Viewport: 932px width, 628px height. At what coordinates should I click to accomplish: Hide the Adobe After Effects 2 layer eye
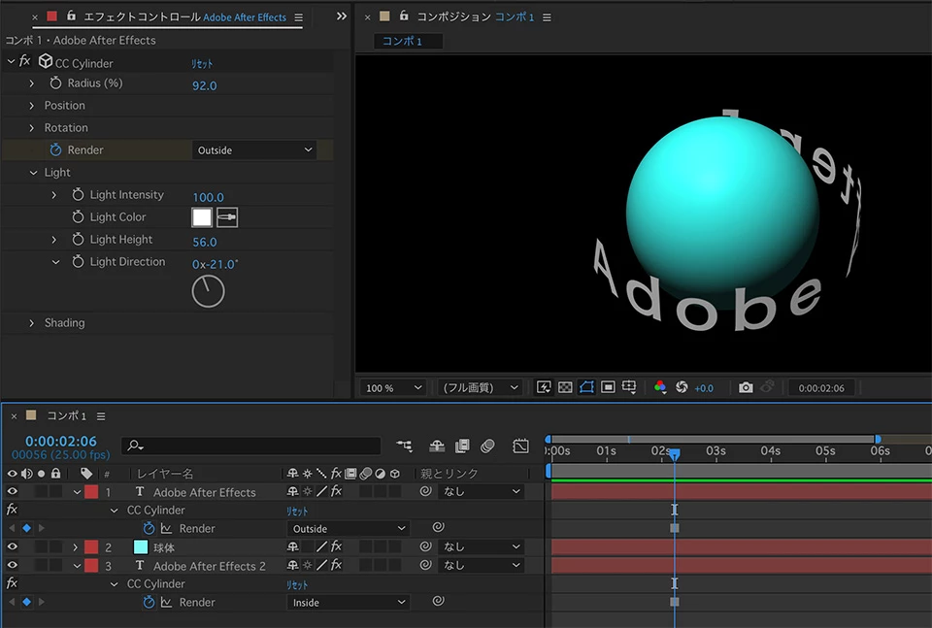click(x=12, y=565)
